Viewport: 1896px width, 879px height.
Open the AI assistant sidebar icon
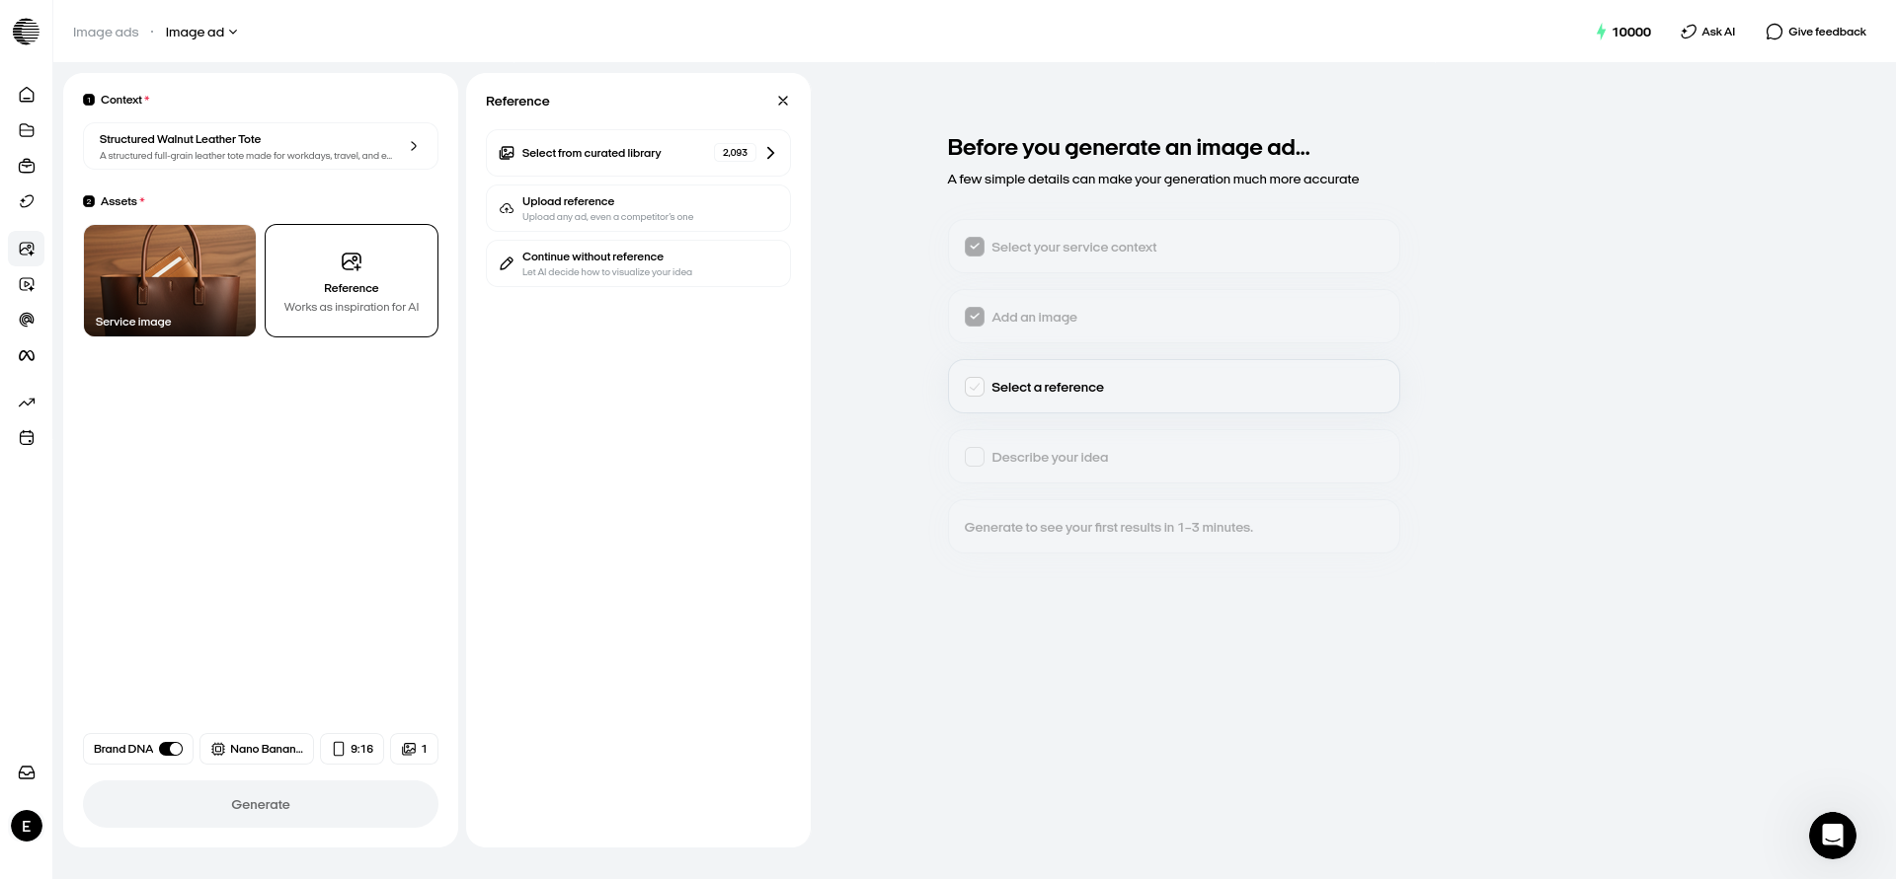[27, 201]
